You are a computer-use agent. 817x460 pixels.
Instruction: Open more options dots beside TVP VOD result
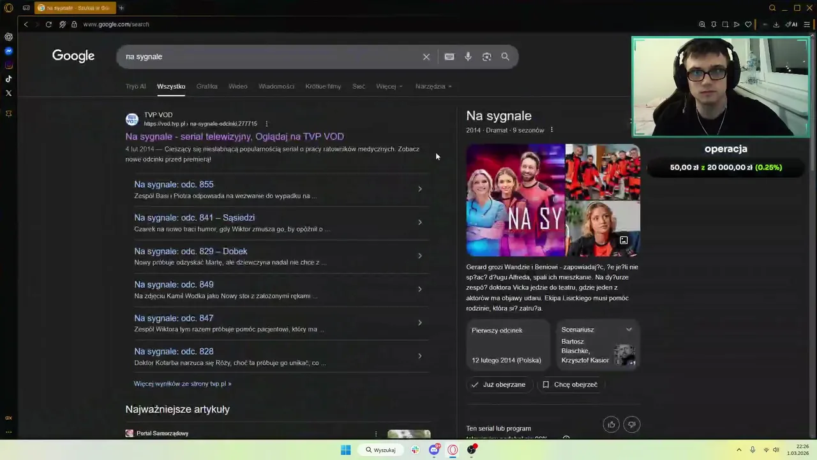(267, 124)
